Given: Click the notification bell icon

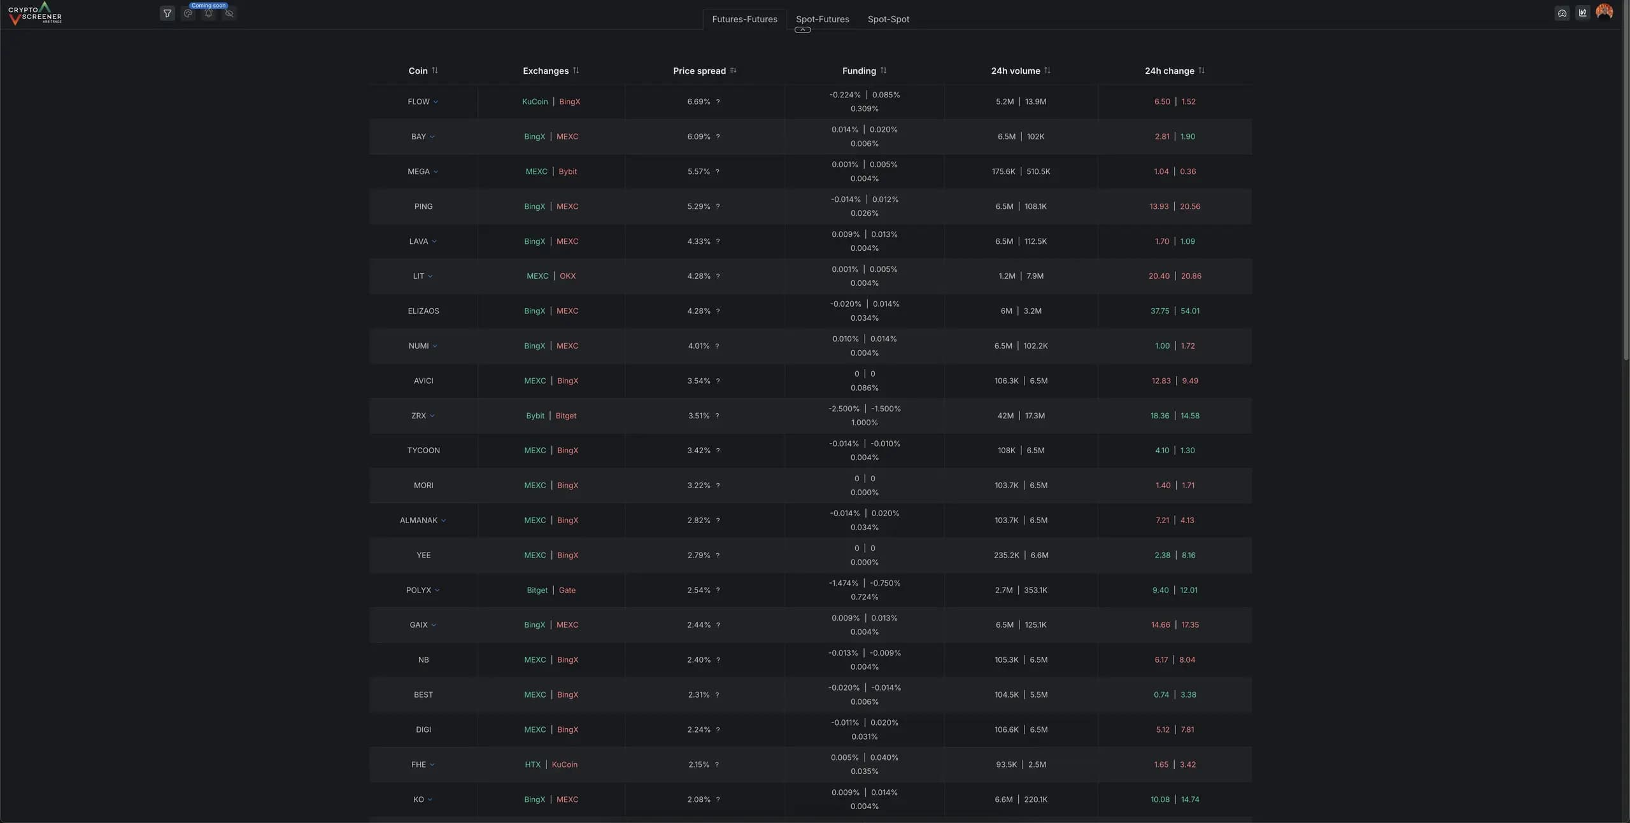Looking at the screenshot, I should (x=208, y=13).
